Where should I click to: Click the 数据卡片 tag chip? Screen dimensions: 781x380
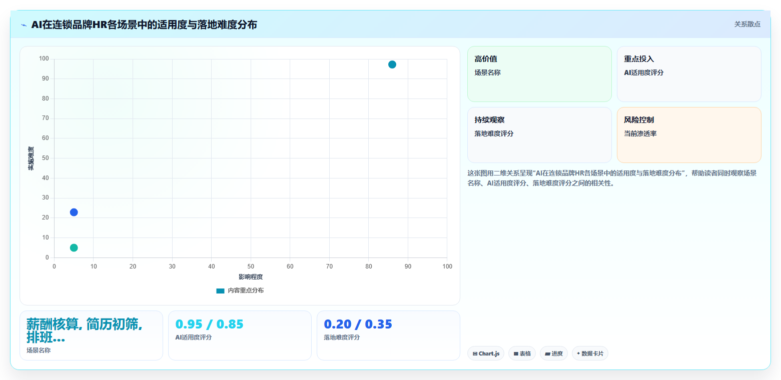click(590, 353)
